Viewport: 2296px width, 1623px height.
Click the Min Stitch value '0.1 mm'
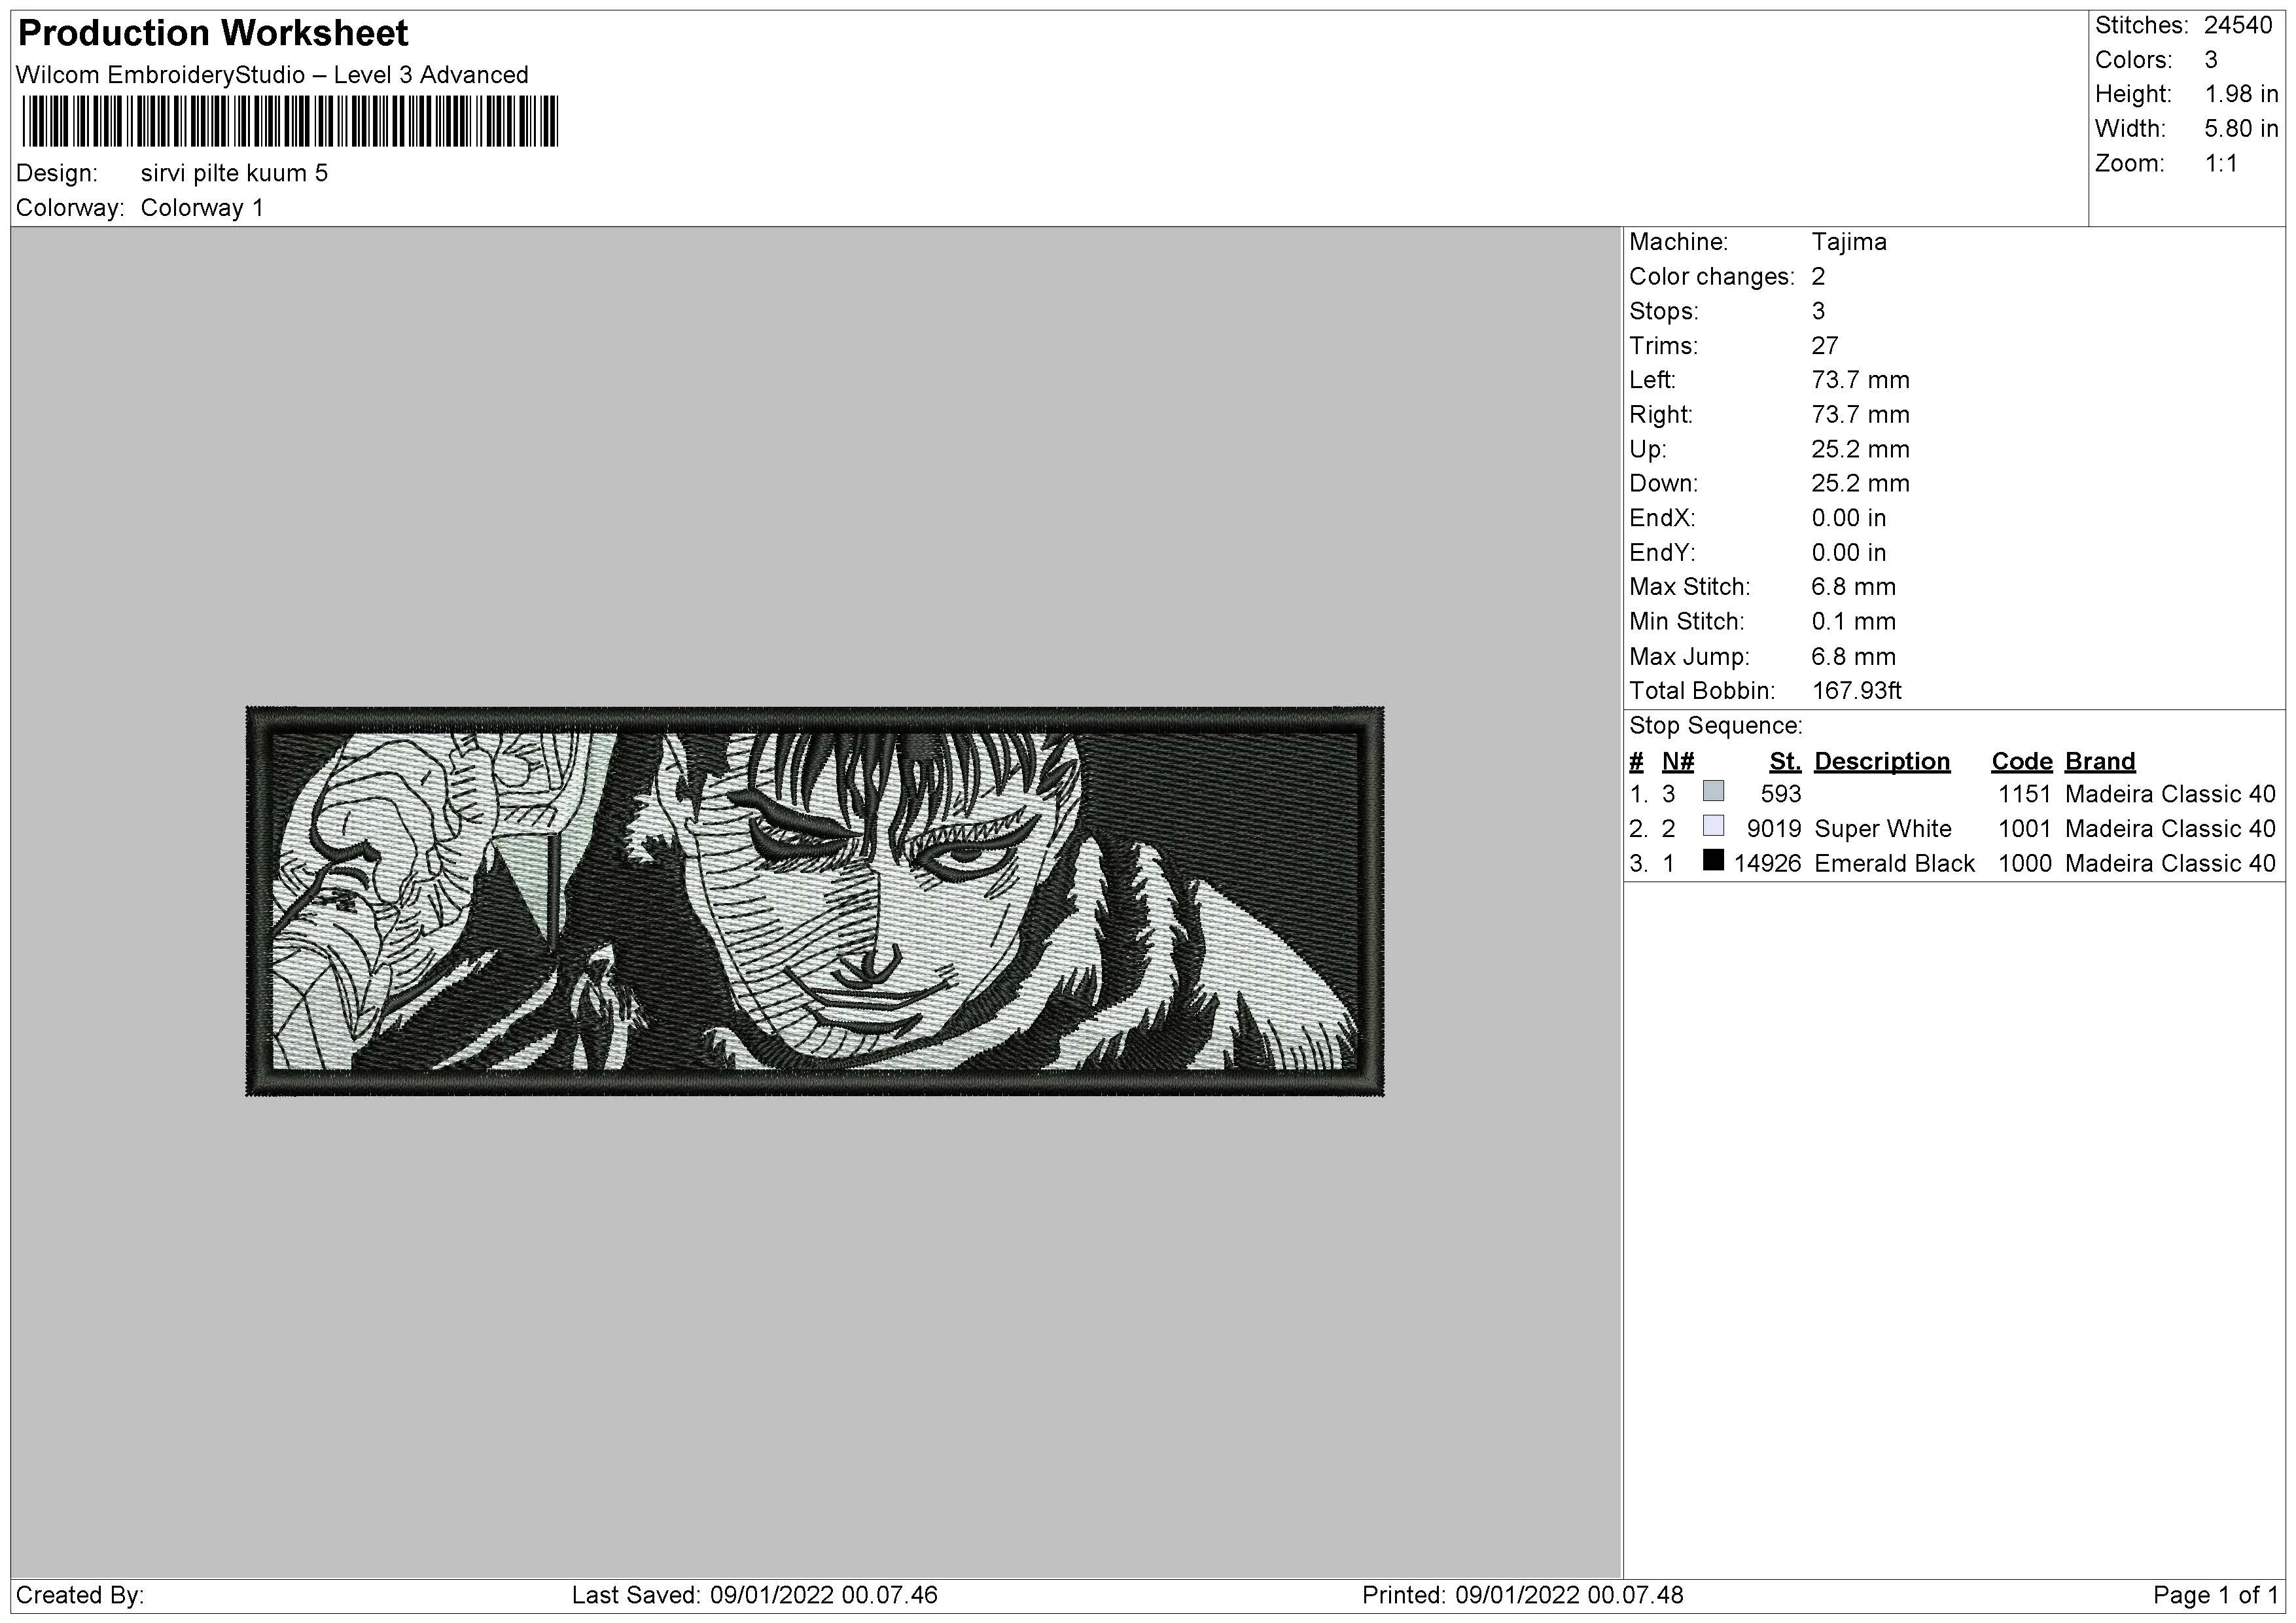coord(1853,622)
